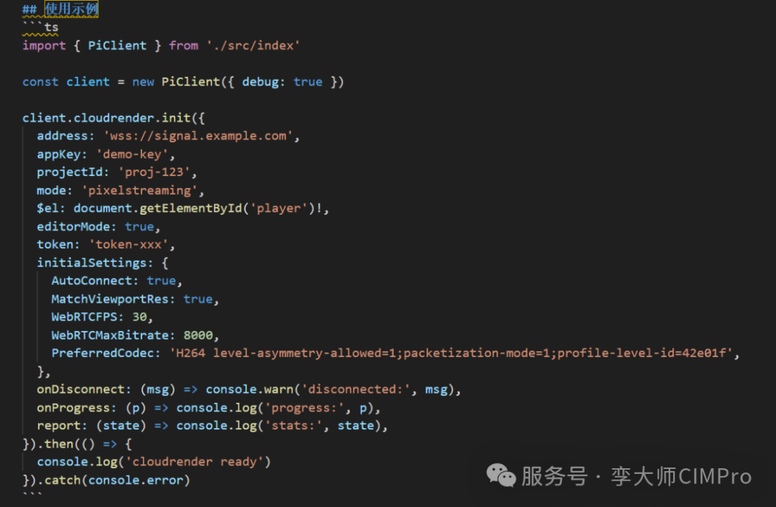The width and height of the screenshot is (776, 507).
Task: Click the 'proj-123' projectId string
Action: click(x=154, y=172)
